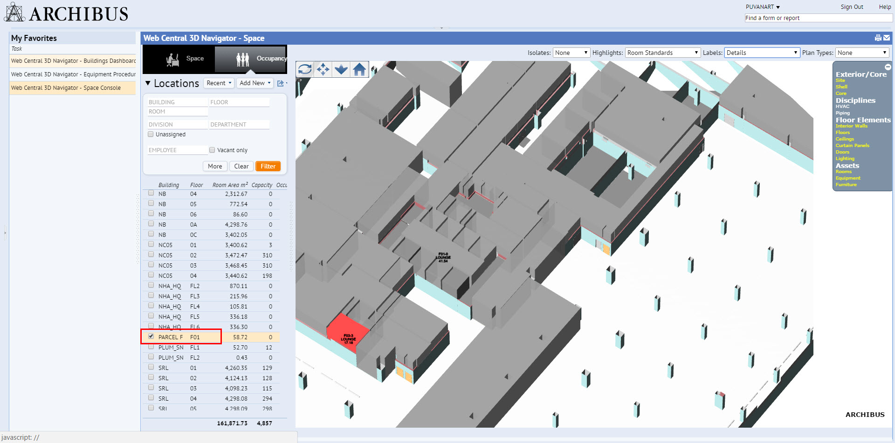
Task: Click the Capacity column header
Action: tap(262, 185)
